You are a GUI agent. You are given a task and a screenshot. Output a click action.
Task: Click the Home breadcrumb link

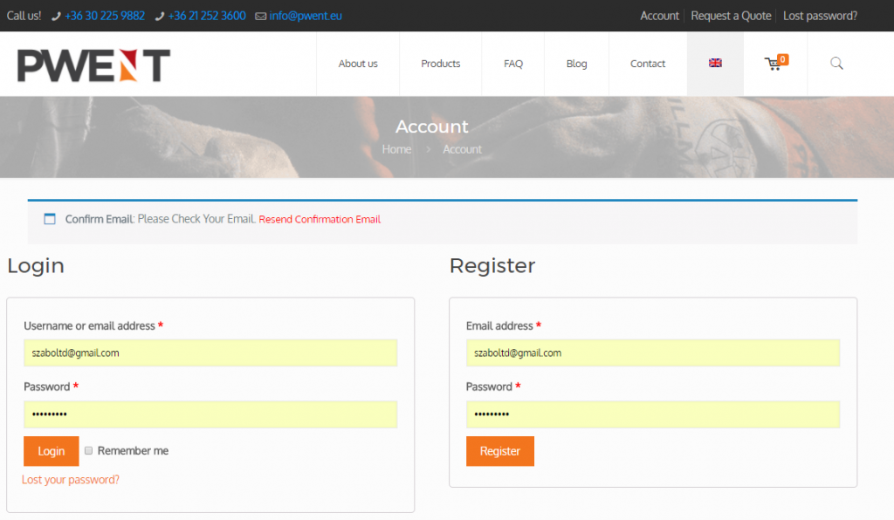click(x=396, y=149)
